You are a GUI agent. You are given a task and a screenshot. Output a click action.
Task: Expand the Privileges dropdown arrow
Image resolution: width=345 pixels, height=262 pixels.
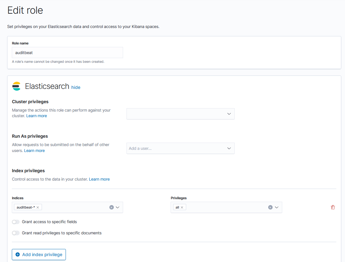click(x=277, y=207)
